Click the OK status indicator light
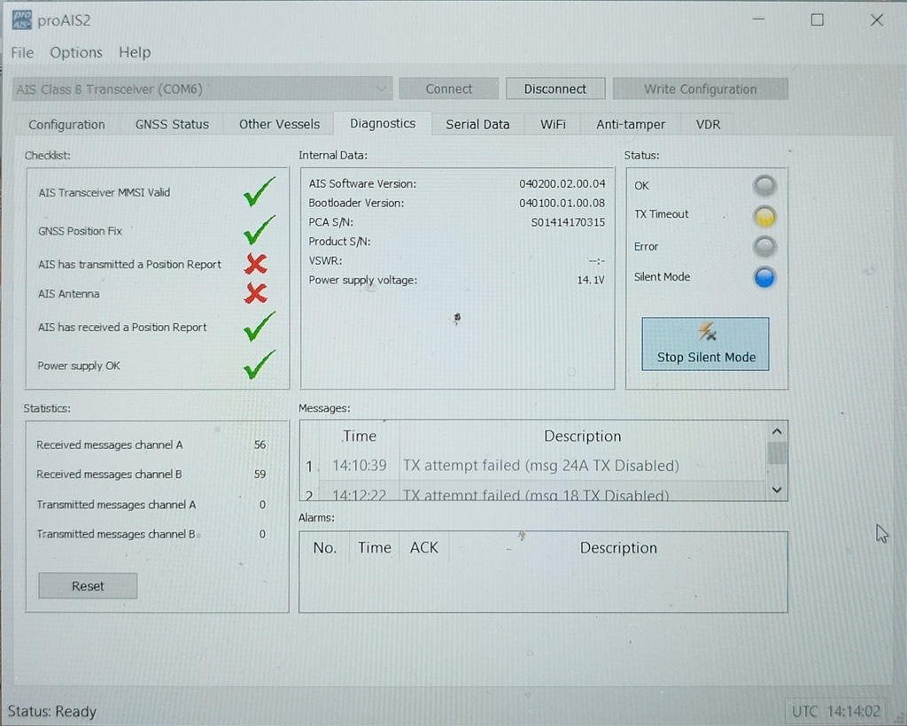Image resolution: width=907 pixels, height=726 pixels. (x=764, y=186)
